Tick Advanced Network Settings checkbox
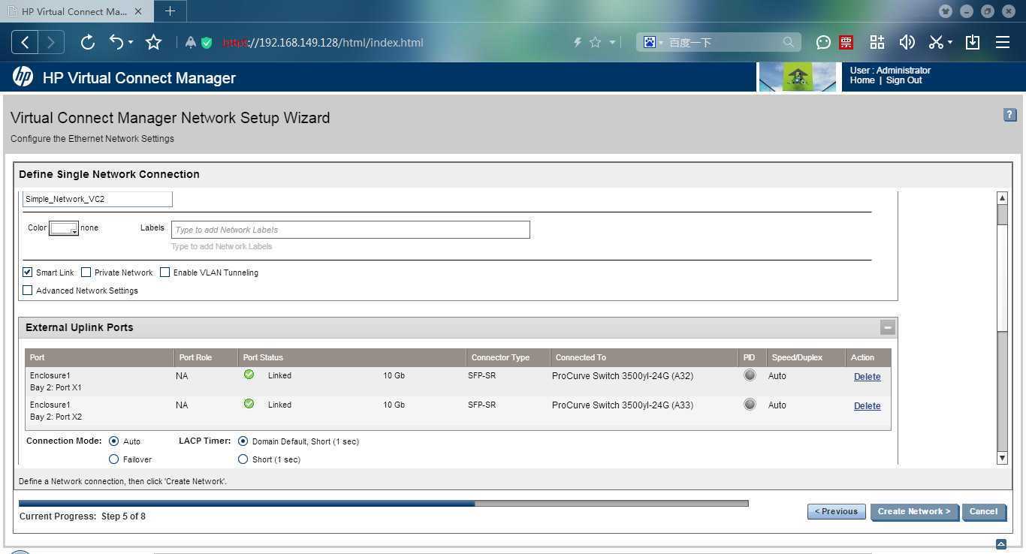The image size is (1026, 554). [28, 291]
